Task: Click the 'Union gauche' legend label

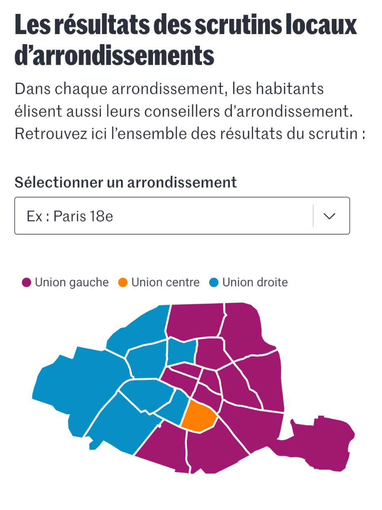Action: (x=72, y=283)
